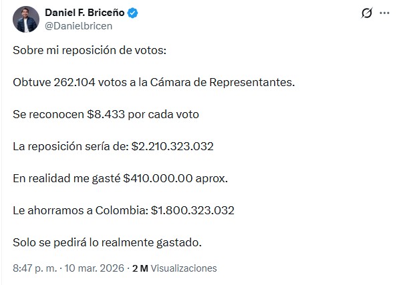Click the 8:47 p. m. timestamp
The height and width of the screenshot is (285, 401).
[34, 268]
